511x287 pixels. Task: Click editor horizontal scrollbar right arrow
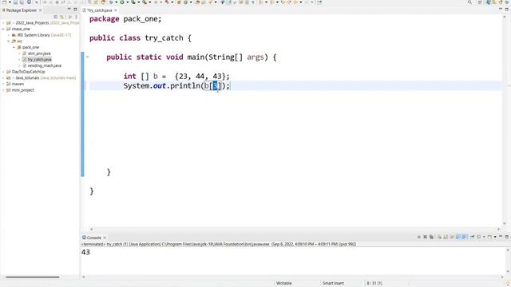click(498, 229)
